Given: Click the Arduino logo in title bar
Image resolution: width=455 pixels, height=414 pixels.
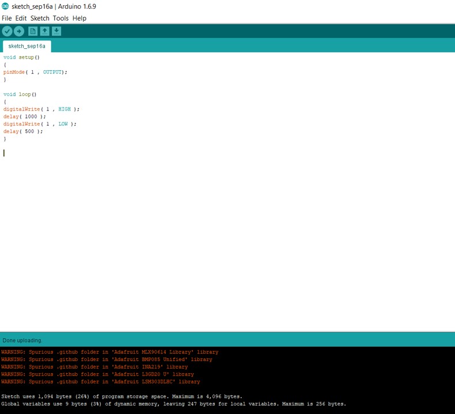Looking at the screenshot, I should click(5, 6).
